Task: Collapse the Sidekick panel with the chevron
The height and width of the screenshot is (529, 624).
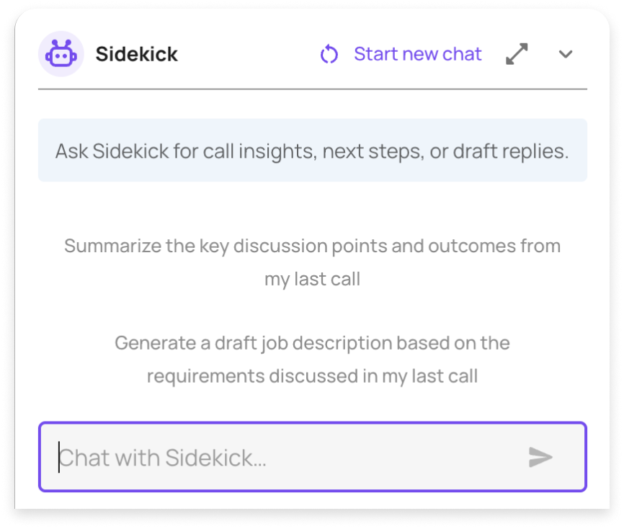Action: (566, 53)
